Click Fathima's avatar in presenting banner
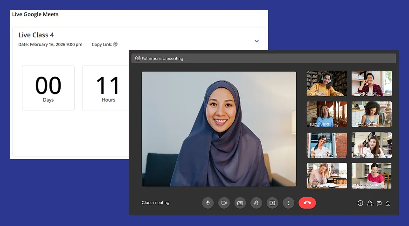This screenshot has width=409, height=226. tap(138, 59)
